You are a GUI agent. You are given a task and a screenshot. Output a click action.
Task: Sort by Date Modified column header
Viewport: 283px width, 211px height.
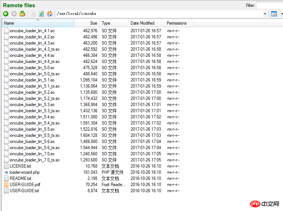coord(146,23)
